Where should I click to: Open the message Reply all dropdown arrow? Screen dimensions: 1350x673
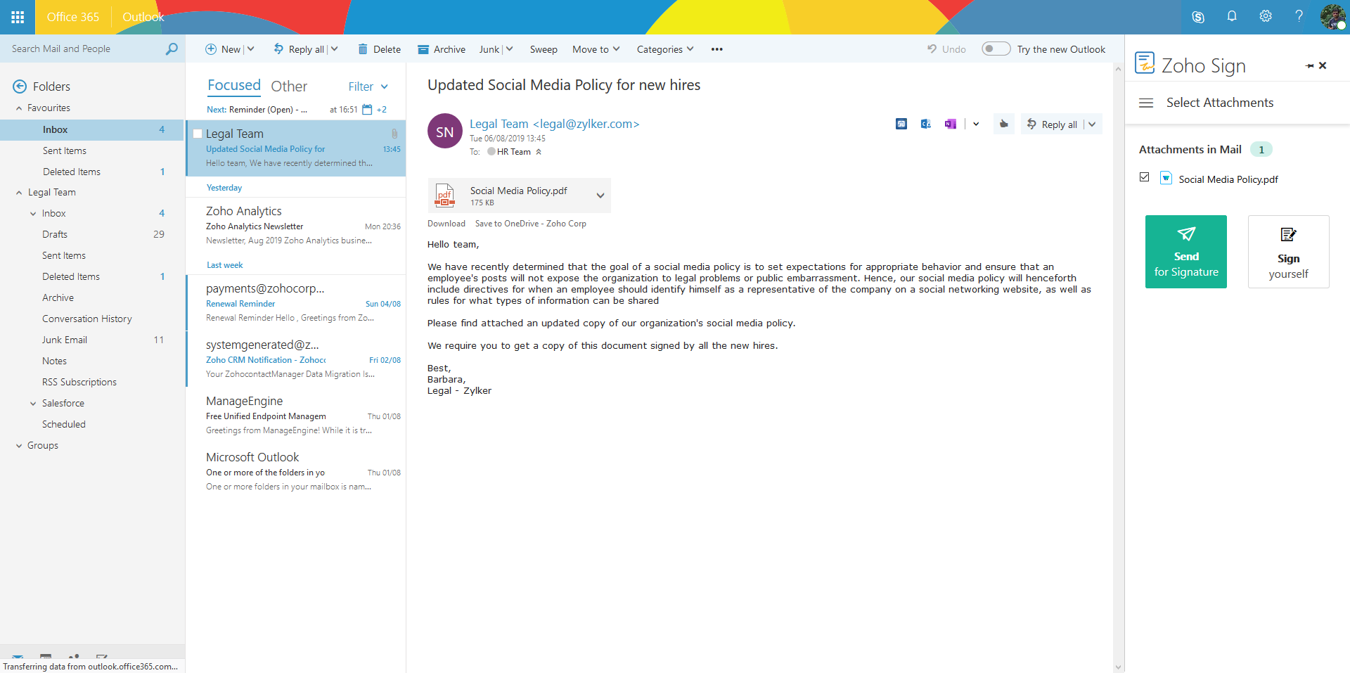point(1092,124)
